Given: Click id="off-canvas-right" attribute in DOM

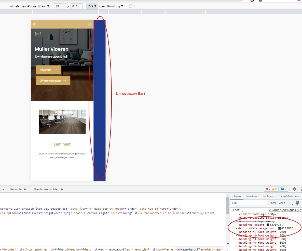Looking at the screenshot, I should tap(91, 213).
